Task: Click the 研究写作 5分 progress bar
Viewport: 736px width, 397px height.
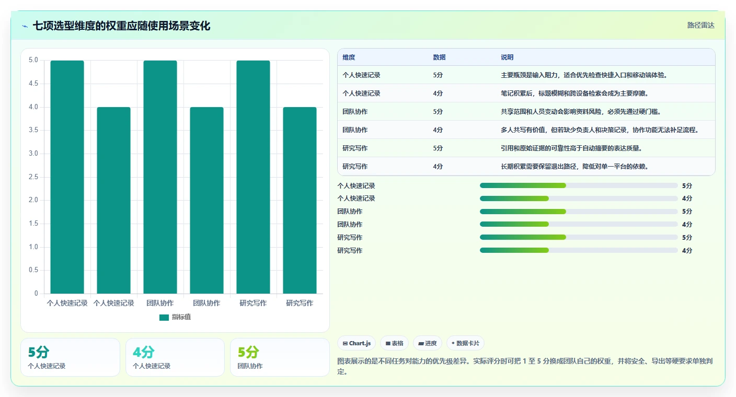Action: pyautogui.click(x=579, y=237)
